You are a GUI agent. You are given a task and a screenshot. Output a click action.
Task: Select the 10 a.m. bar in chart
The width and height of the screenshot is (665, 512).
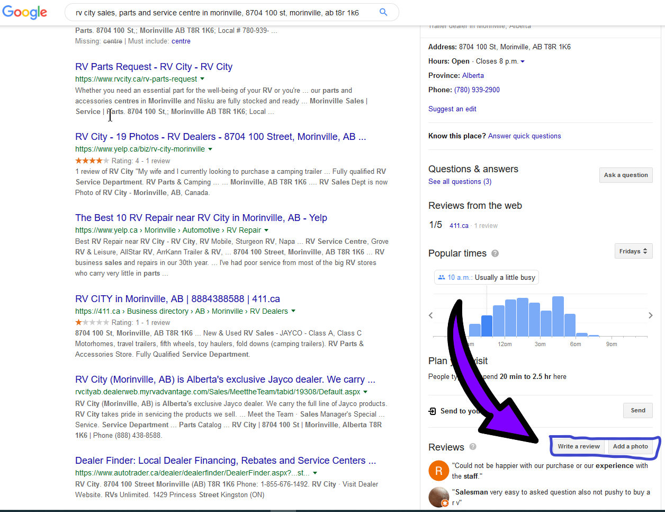[487, 326]
